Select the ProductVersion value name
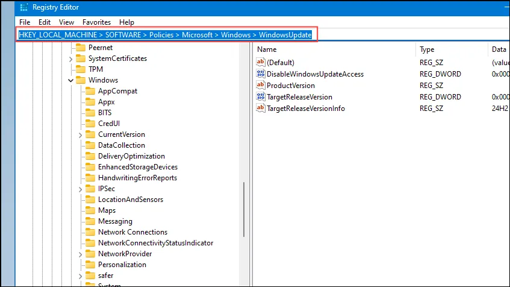The width and height of the screenshot is (510, 287). coord(291,86)
